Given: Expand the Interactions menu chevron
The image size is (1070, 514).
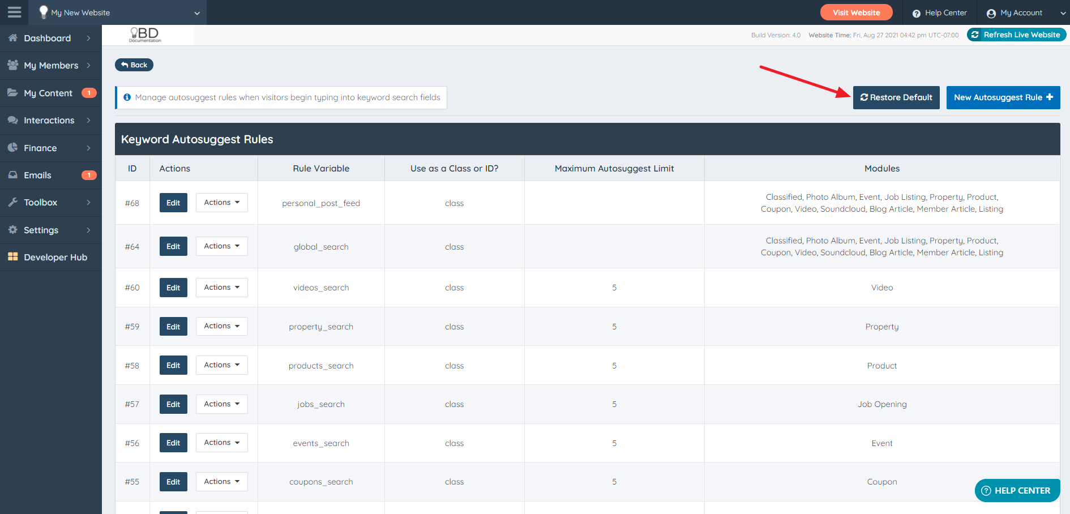Looking at the screenshot, I should pos(88,120).
